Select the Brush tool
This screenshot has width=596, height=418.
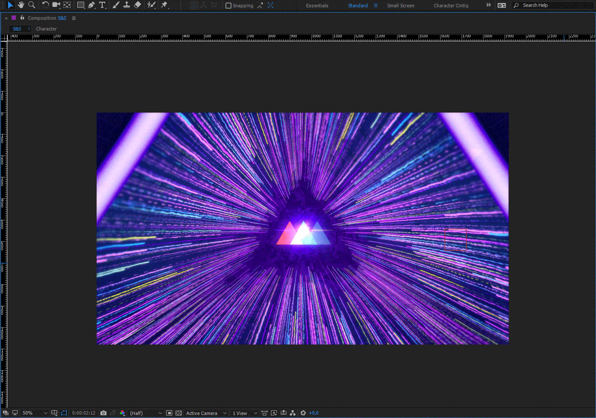(x=116, y=5)
